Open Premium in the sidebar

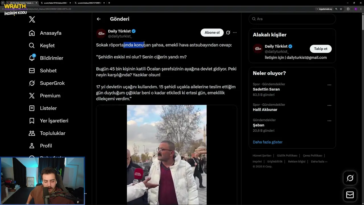click(x=45, y=96)
